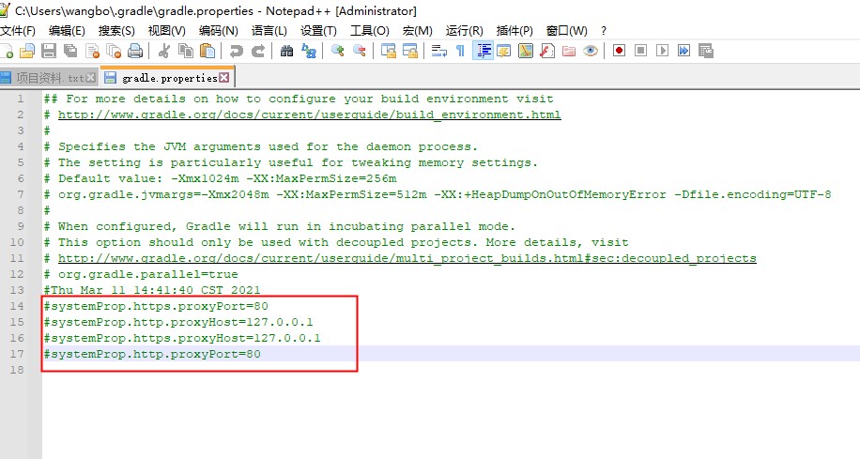Screen dimensions: 860x459
Task: Click the Thu Mar 11 timestamp line
Action: (152, 290)
